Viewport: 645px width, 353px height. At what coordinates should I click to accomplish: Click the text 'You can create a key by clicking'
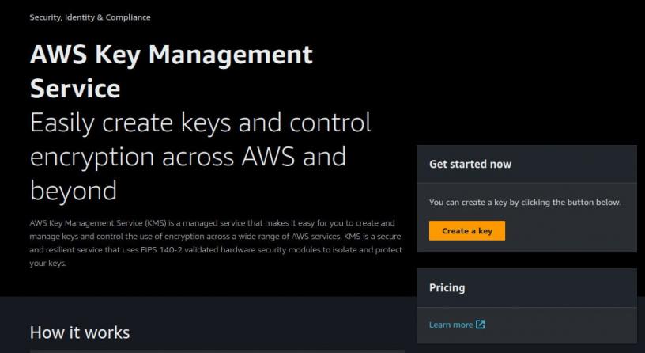tap(489, 203)
